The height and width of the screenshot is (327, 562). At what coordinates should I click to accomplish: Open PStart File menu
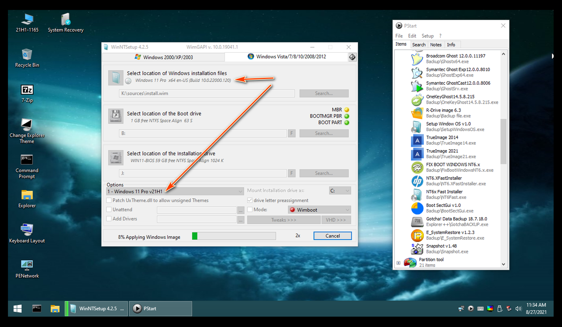[399, 36]
